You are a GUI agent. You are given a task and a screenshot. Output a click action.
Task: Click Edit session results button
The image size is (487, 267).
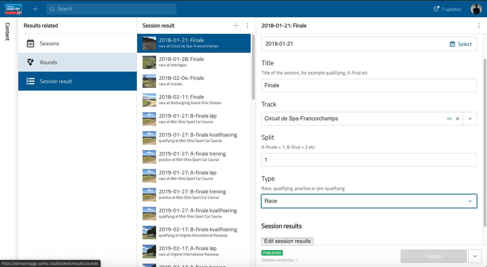pos(288,241)
